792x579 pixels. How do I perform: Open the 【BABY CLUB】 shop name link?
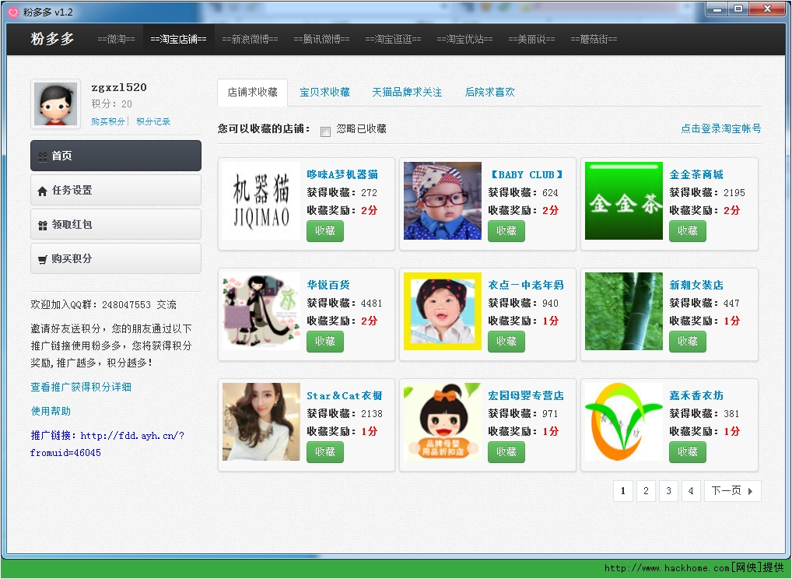(526, 174)
